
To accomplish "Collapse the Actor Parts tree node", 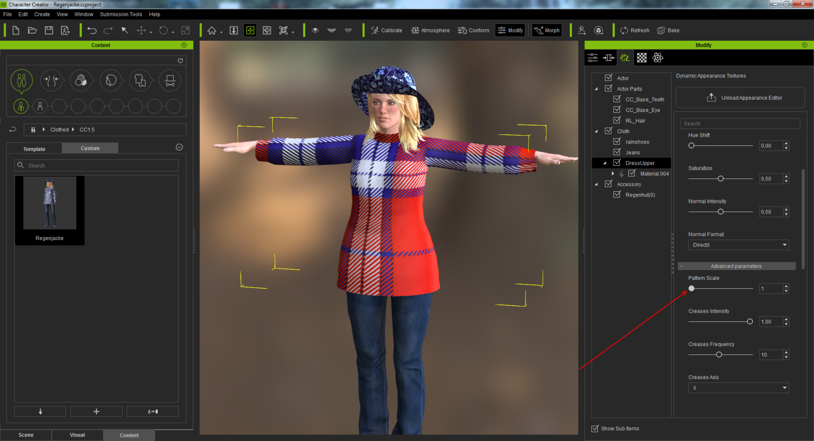I will [x=597, y=89].
